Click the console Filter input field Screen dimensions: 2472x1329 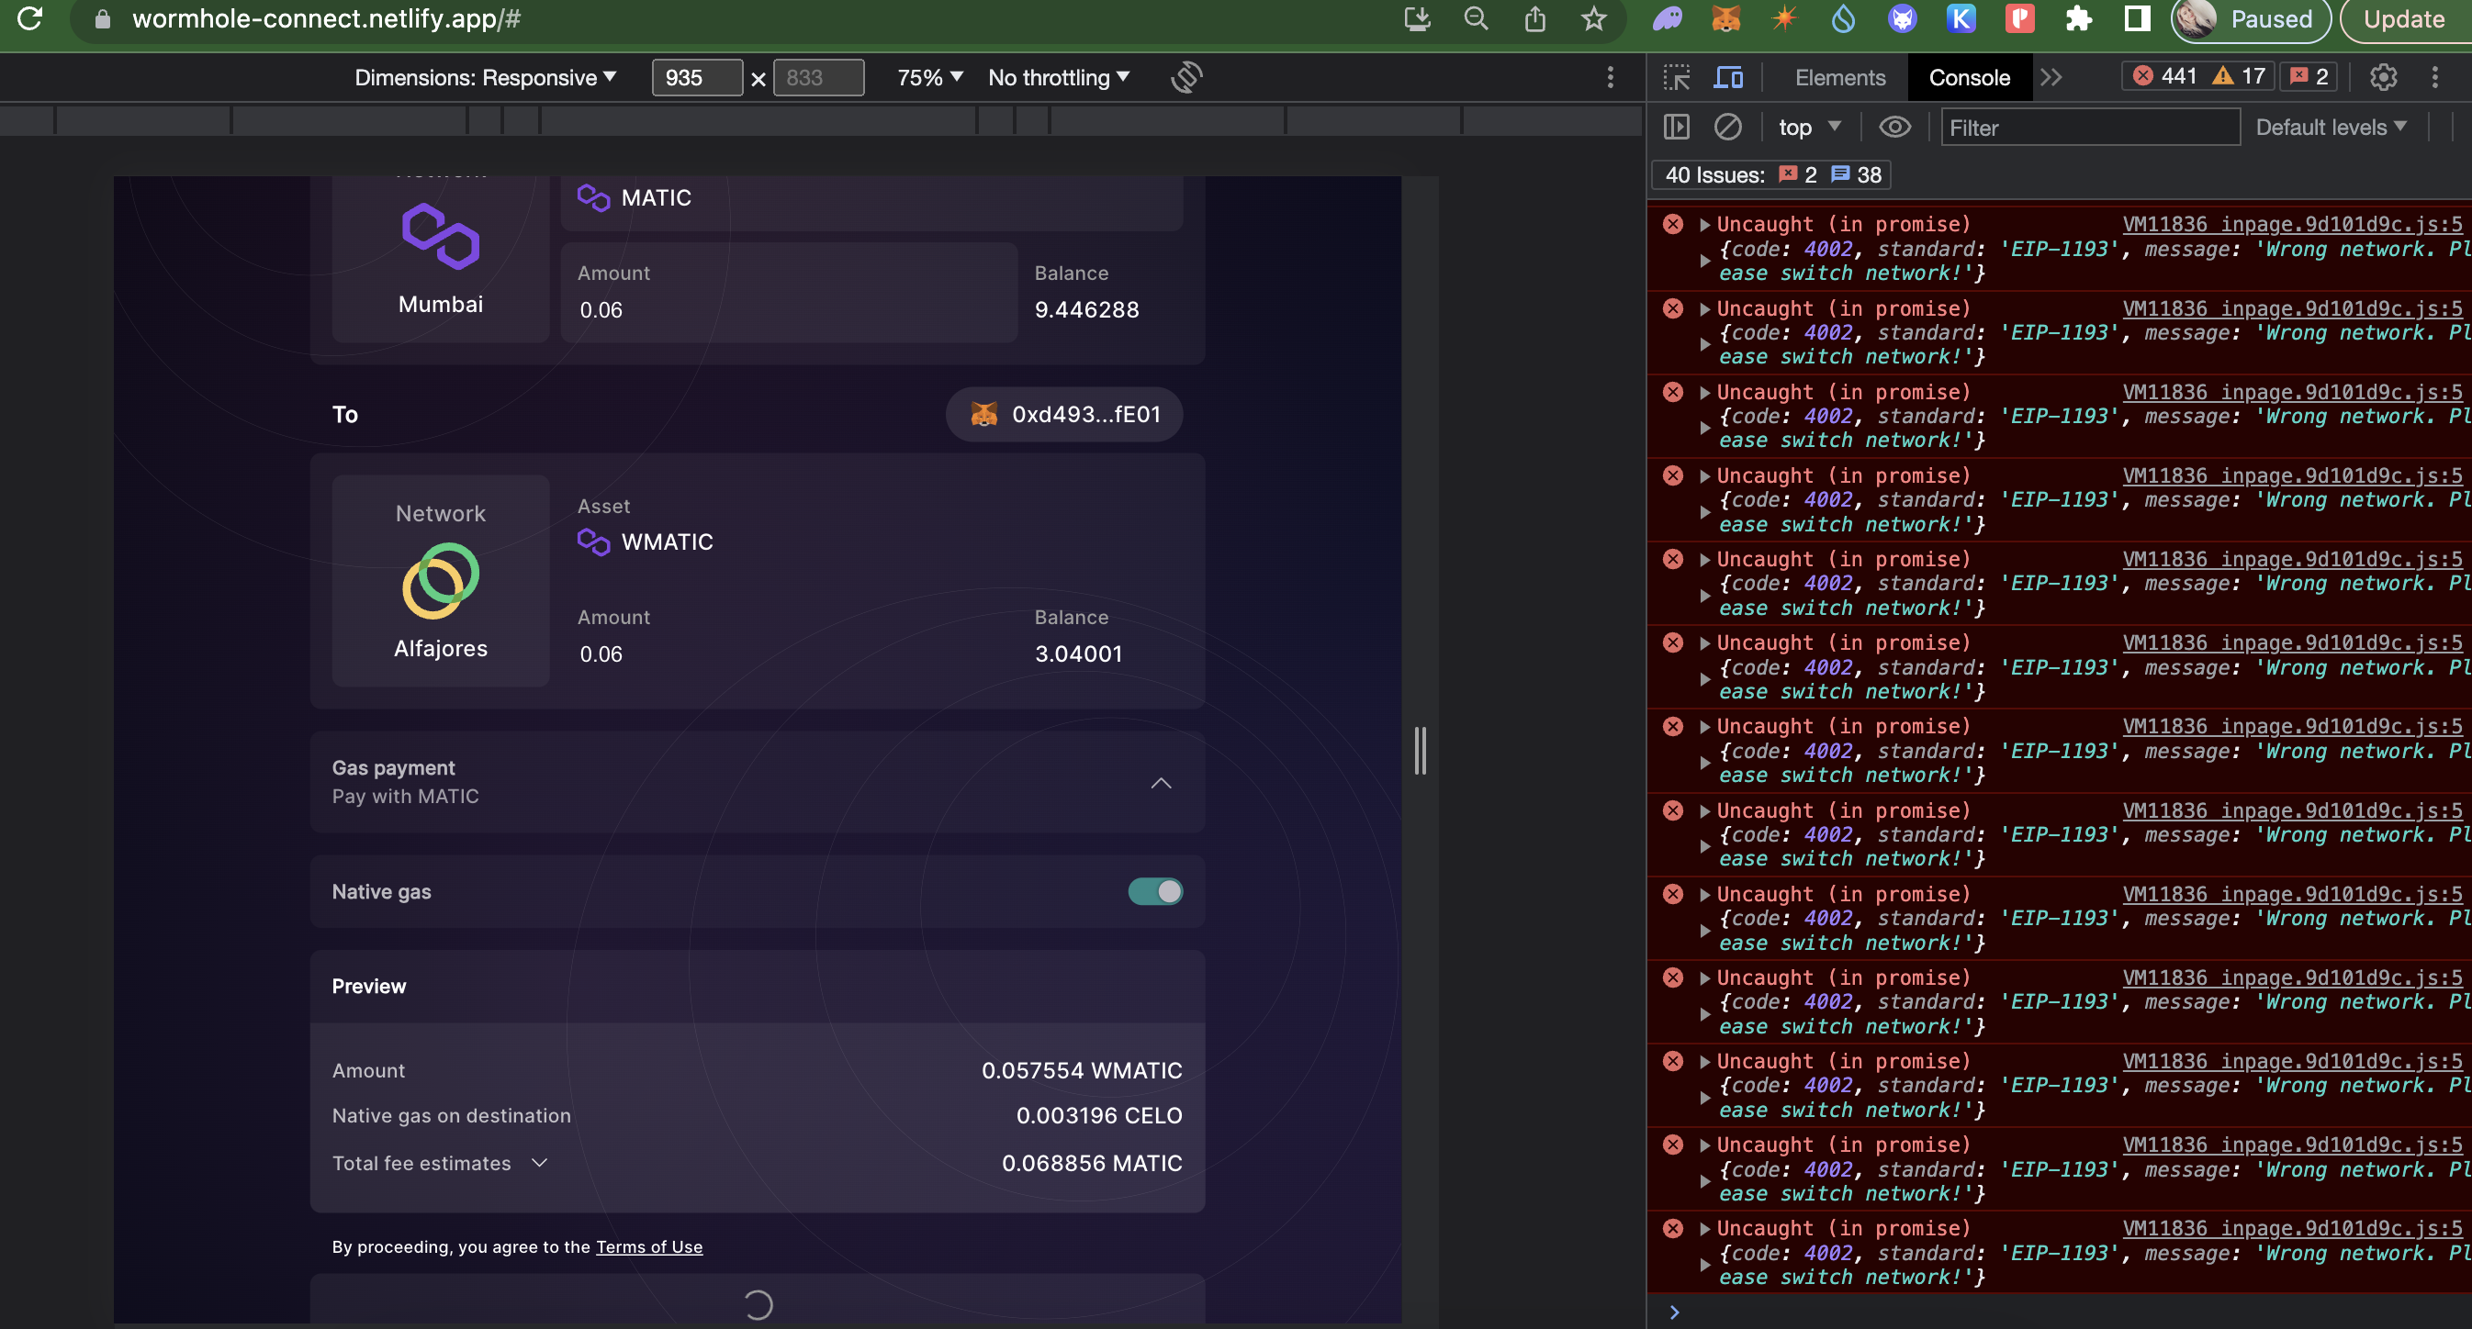click(2090, 127)
